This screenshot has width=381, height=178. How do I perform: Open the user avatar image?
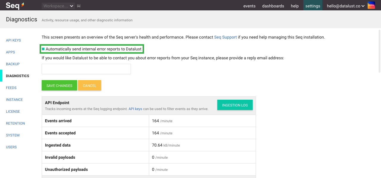coord(371,5)
